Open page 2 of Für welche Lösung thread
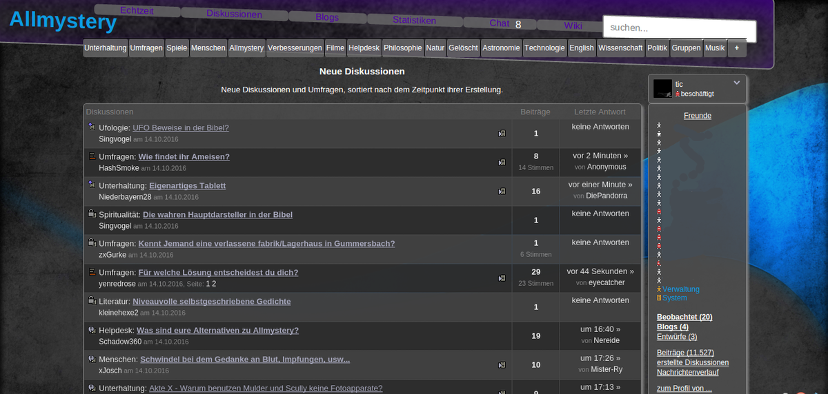The height and width of the screenshot is (394, 828). point(214,284)
